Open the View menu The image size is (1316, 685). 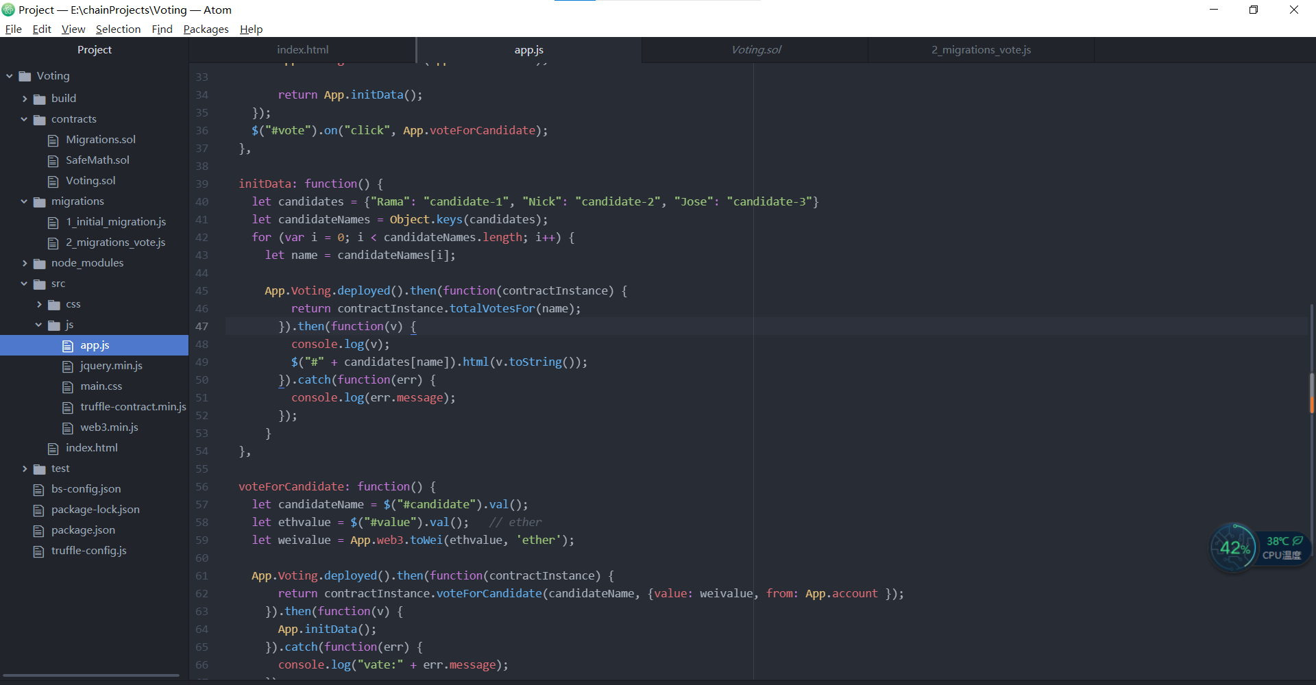pyautogui.click(x=73, y=29)
